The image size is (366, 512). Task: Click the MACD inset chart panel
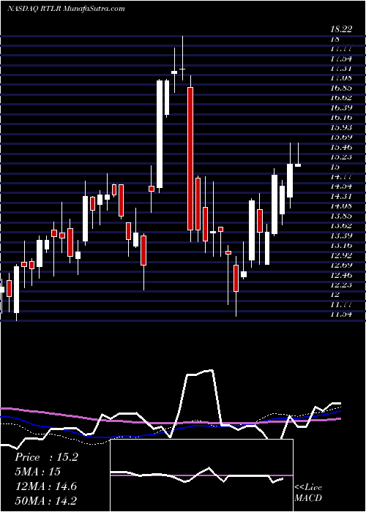click(201, 475)
